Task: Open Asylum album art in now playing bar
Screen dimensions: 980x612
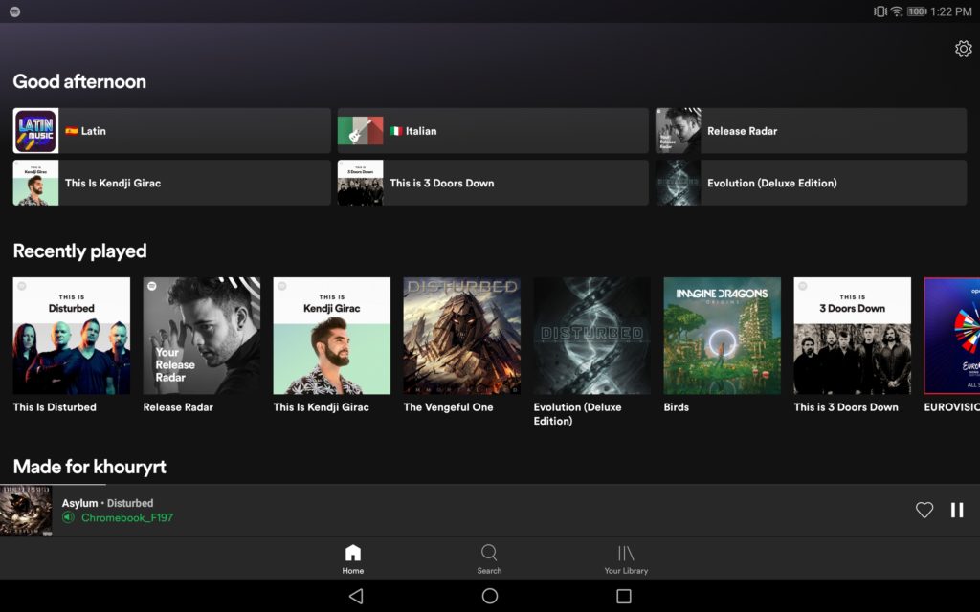Action: [x=26, y=511]
